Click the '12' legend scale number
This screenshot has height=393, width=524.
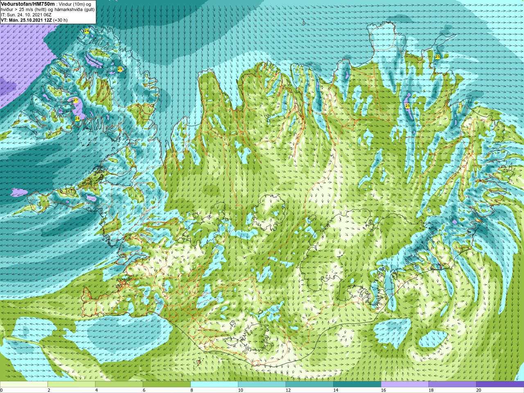tap(288, 390)
